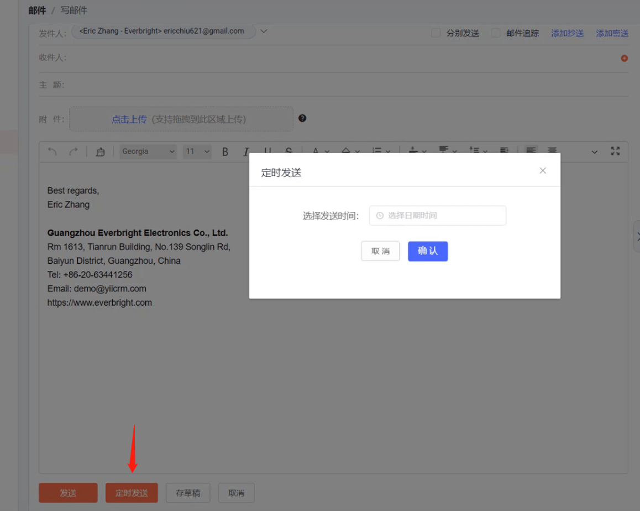640x511 pixels.
Task: Toggle underline formatting U icon
Action: pos(267,150)
